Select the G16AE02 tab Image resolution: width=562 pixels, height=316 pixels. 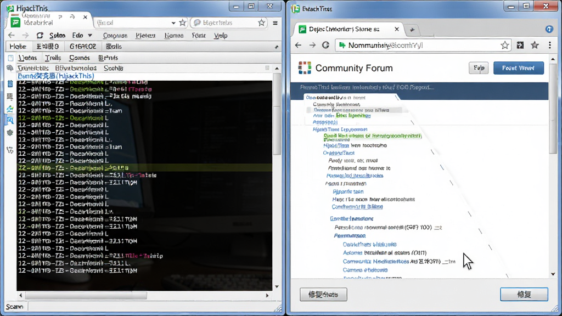[83, 47]
